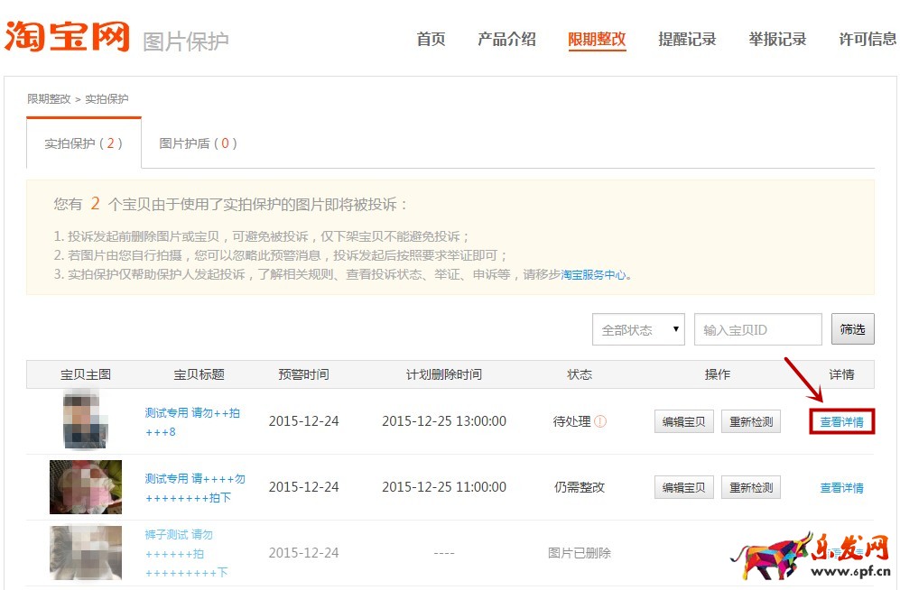Go to 产品介绍 in navigation
This screenshot has width=900, height=590.
(506, 39)
